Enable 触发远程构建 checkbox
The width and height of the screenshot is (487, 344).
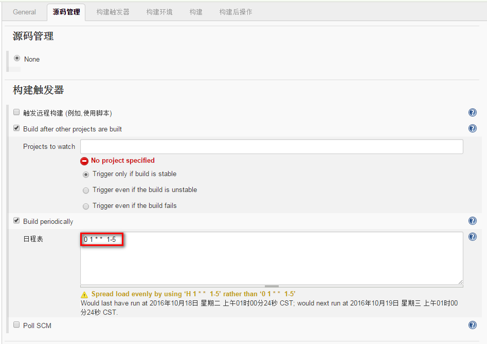click(16, 112)
